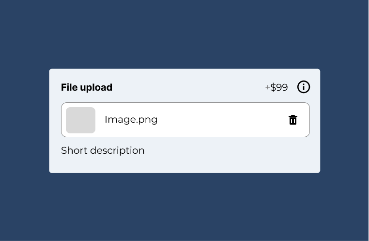This screenshot has height=241, width=369.
Task: Preview the uploaded Image.png thumbnail
Action: tap(80, 120)
